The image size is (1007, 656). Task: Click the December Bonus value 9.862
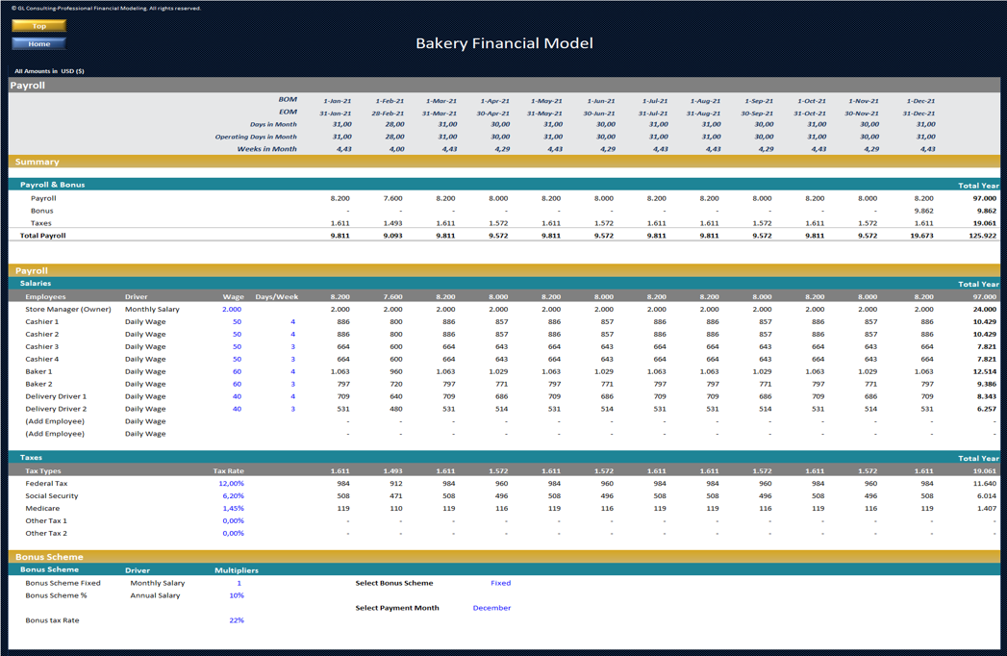pos(923,211)
